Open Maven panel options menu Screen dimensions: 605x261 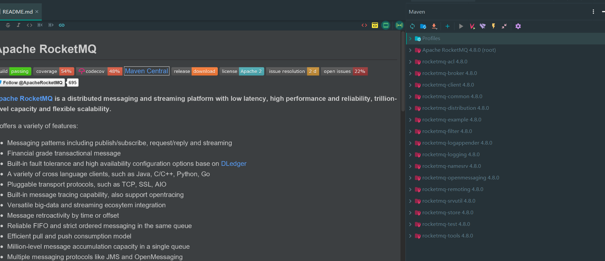point(593,12)
